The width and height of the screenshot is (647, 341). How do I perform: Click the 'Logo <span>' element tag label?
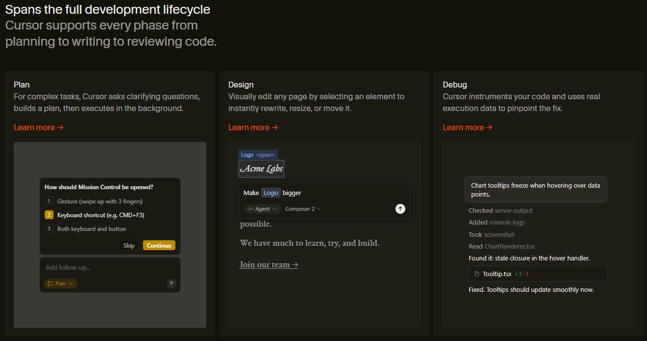click(x=258, y=155)
